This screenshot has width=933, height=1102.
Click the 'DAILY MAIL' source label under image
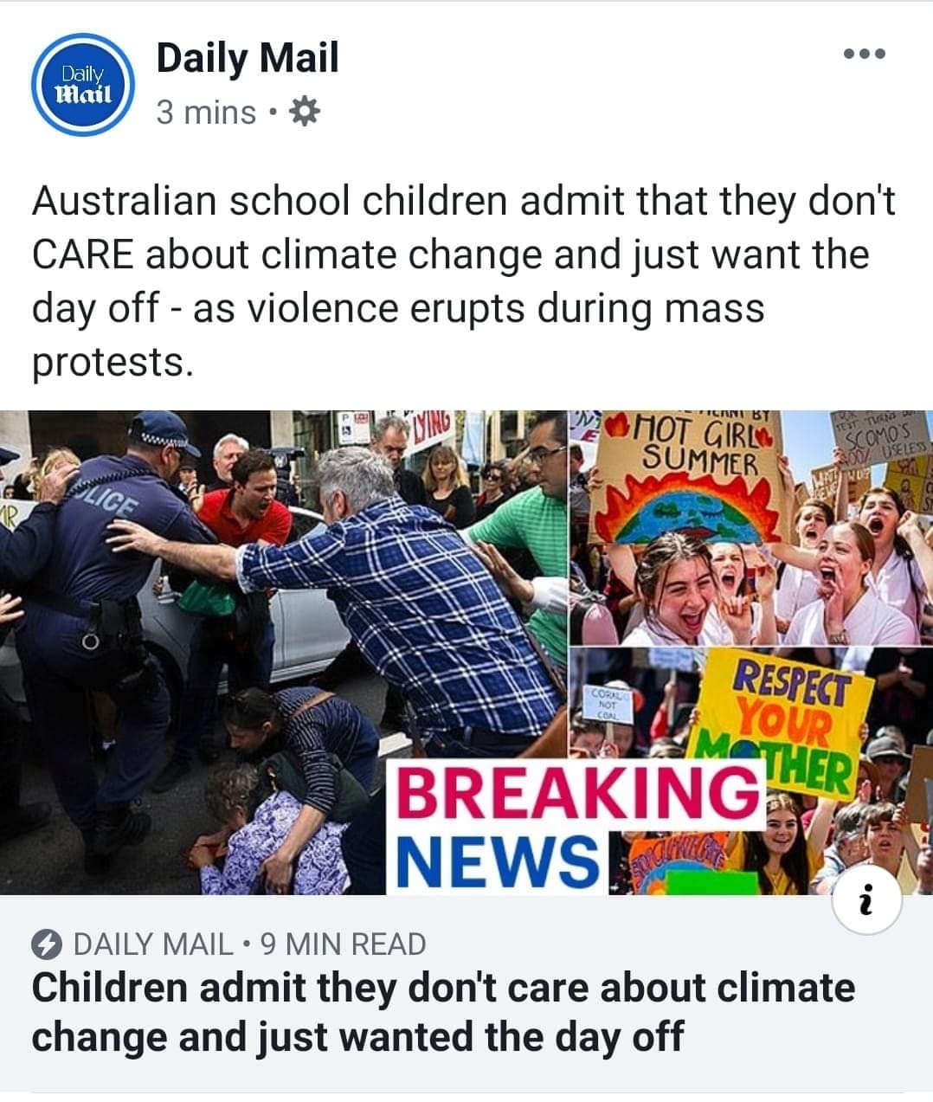(154, 944)
